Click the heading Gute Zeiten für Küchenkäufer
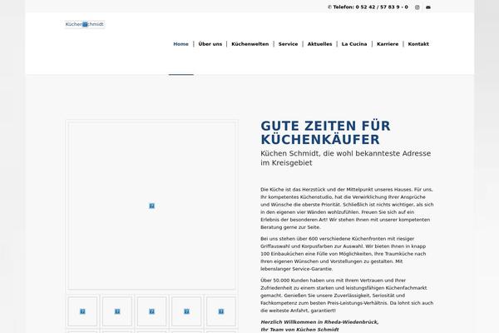 [325, 132]
